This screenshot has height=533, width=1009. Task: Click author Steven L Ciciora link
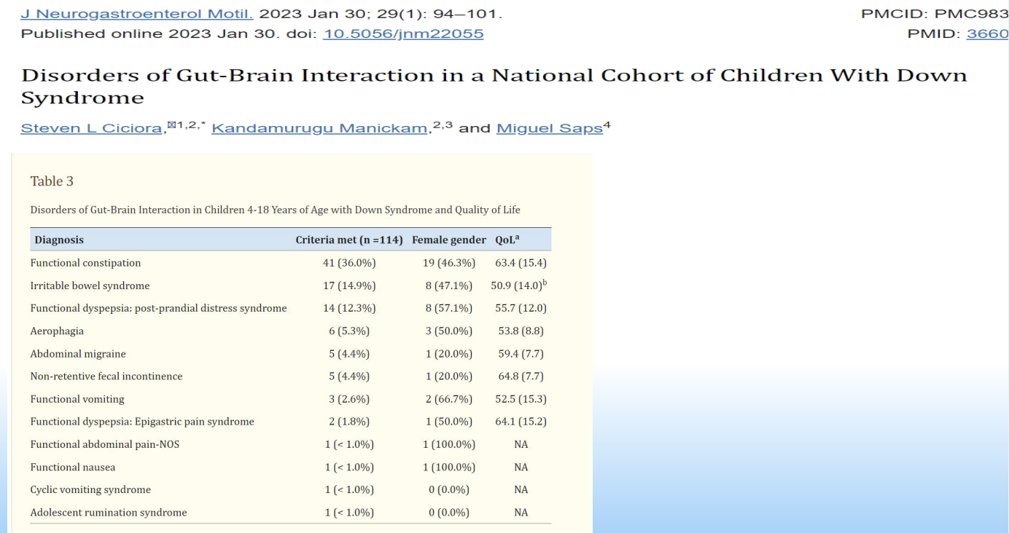[x=91, y=128]
